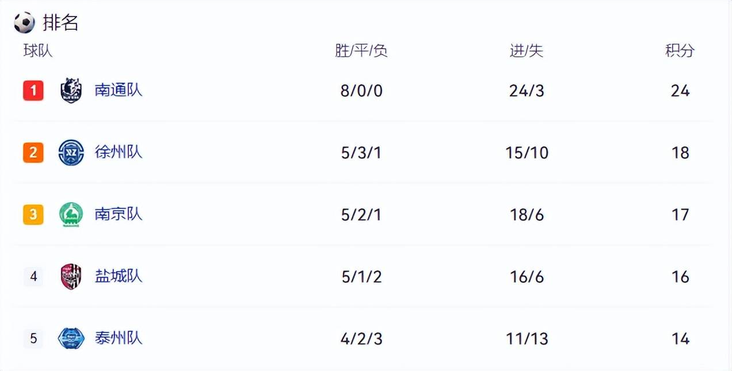Open the 徐州队 team name link
The height and width of the screenshot is (371, 732).
(119, 152)
